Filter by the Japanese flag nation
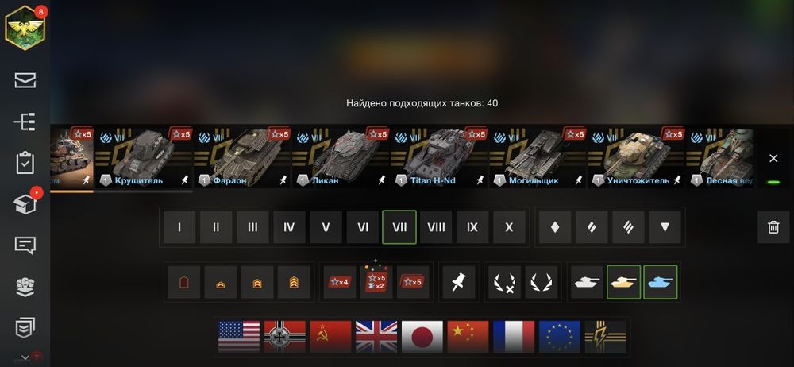 pyautogui.click(x=422, y=337)
